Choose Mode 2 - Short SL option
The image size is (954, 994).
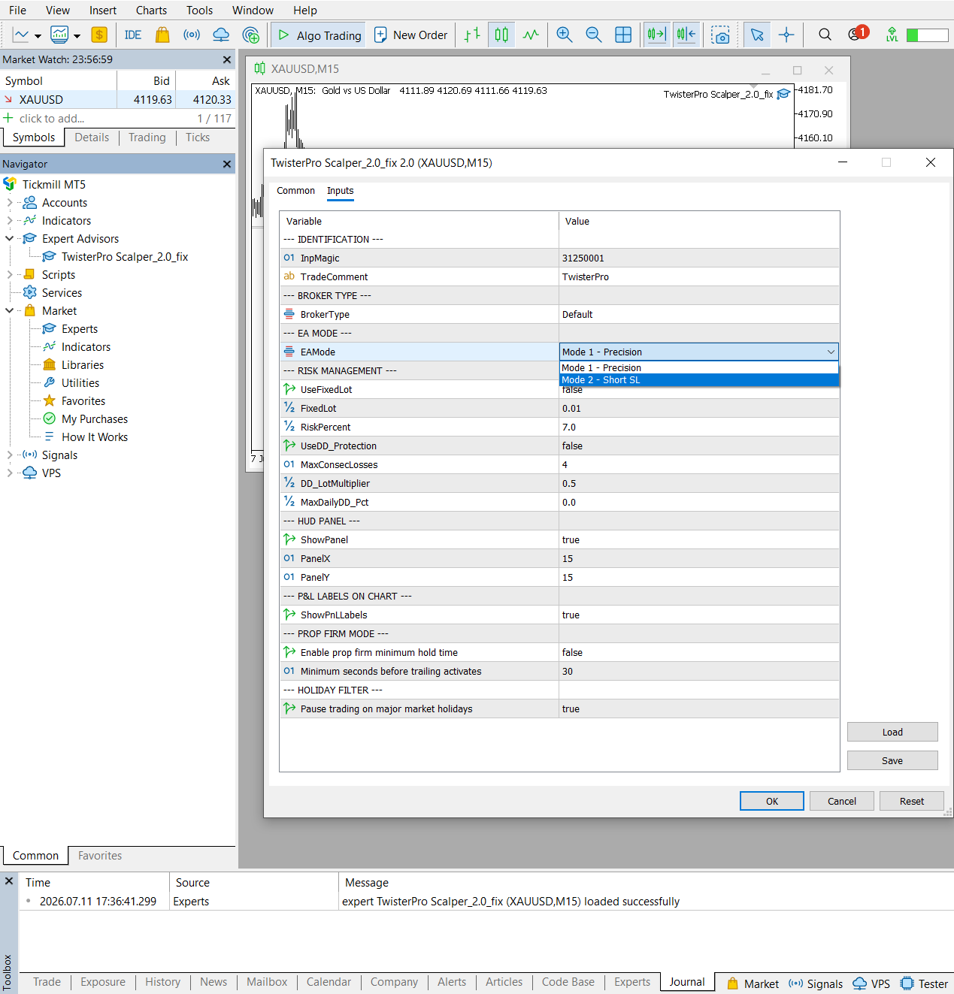coord(699,380)
